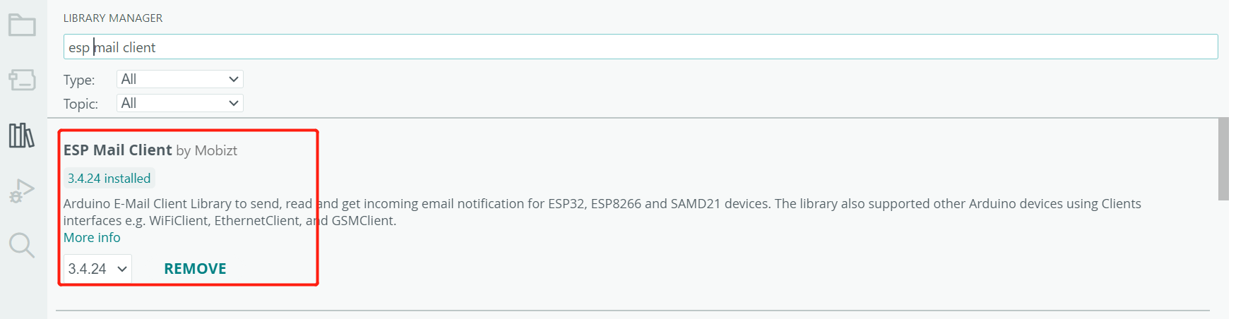Click the LIBRARY MANAGER panel header
Screen dimensions: 1236x319
(x=113, y=18)
